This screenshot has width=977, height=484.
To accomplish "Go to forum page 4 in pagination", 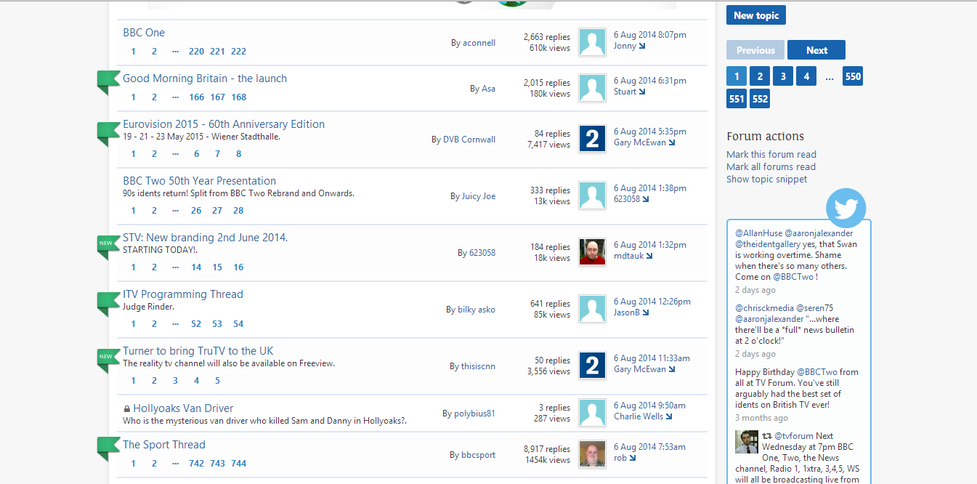I will [x=806, y=76].
